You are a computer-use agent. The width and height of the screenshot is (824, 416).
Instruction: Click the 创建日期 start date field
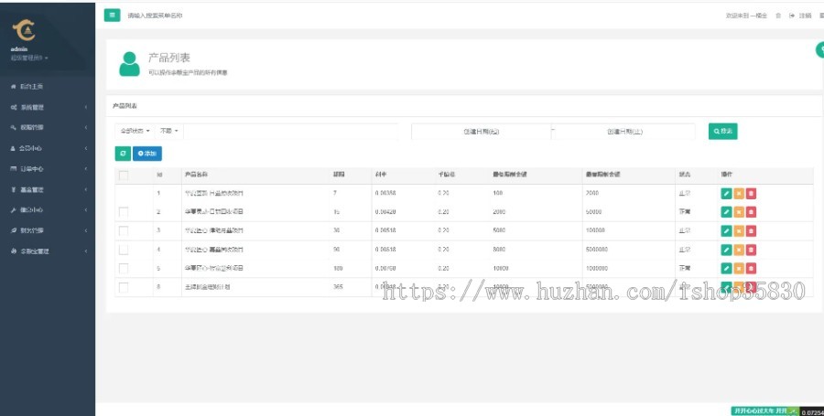[x=481, y=132]
